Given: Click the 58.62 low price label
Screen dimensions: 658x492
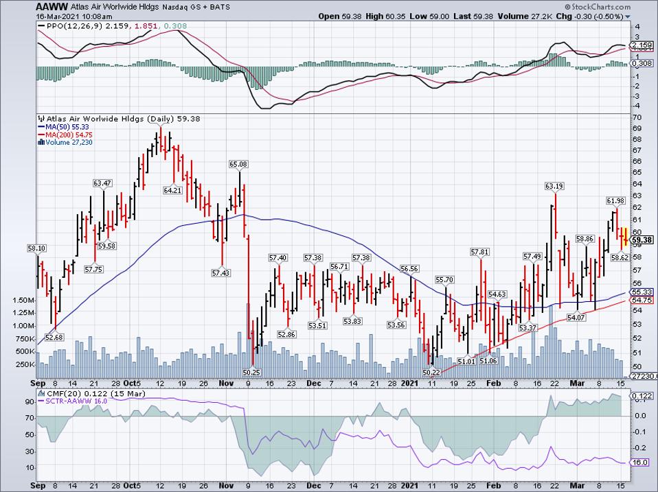Looking at the screenshot, I should [x=620, y=258].
